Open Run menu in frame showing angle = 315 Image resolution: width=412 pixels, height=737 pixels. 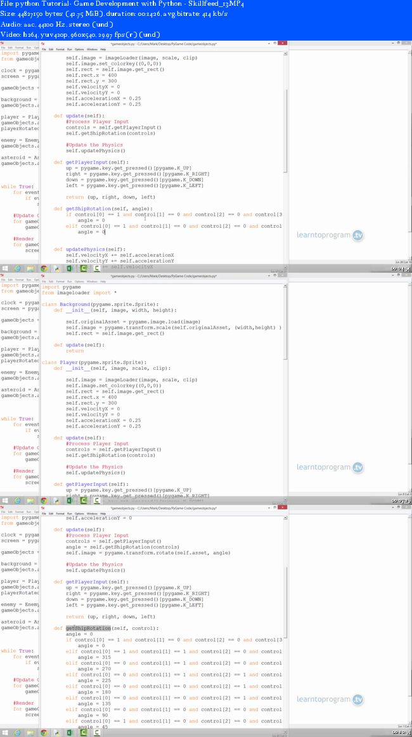pyautogui.click(x=70, y=513)
